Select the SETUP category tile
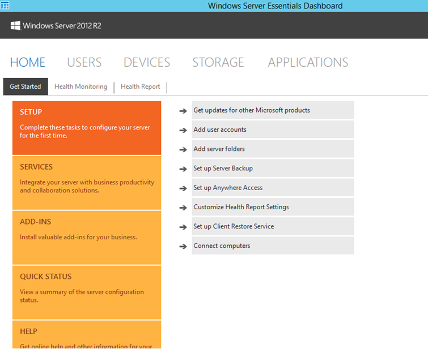 pyautogui.click(x=87, y=128)
